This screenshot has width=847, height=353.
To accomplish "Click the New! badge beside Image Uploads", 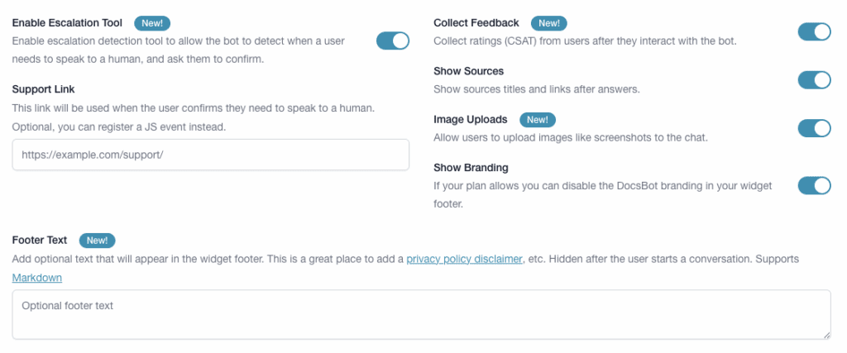I will coord(537,119).
